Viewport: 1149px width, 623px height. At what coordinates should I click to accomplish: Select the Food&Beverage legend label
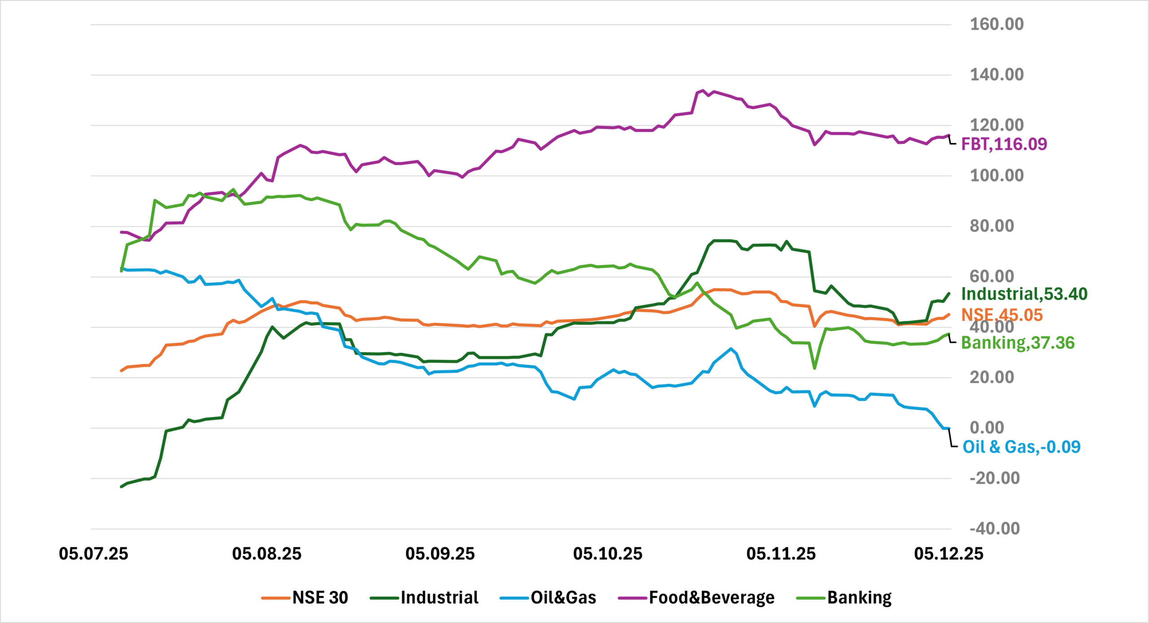pos(711,597)
